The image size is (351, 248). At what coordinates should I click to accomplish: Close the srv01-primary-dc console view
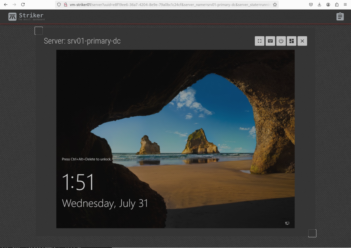click(302, 41)
